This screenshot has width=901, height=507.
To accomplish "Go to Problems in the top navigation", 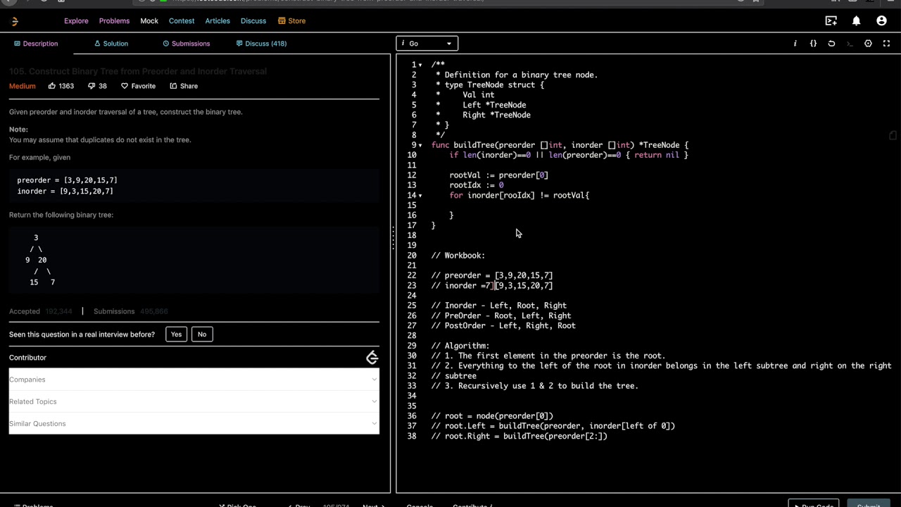I will [x=114, y=21].
